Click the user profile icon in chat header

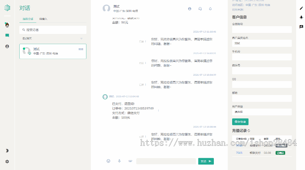[189, 9]
